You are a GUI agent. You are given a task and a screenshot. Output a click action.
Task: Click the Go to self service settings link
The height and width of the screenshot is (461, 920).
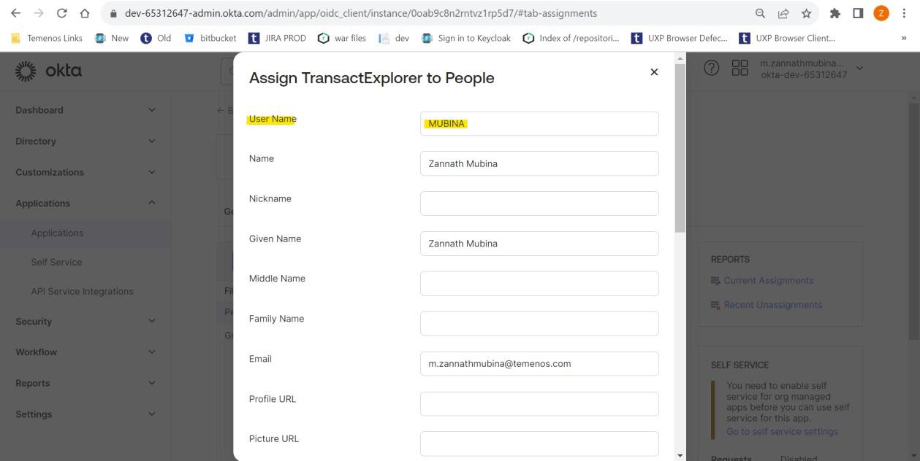[782, 431]
